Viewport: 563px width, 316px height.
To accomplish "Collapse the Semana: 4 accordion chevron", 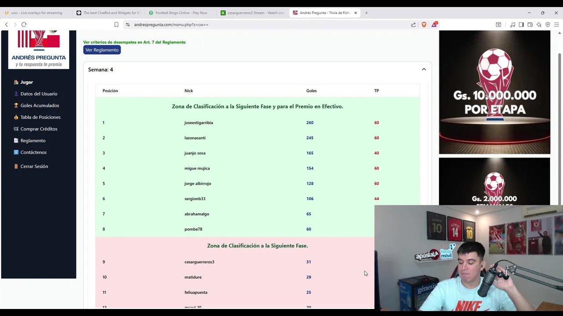I will pos(424,69).
